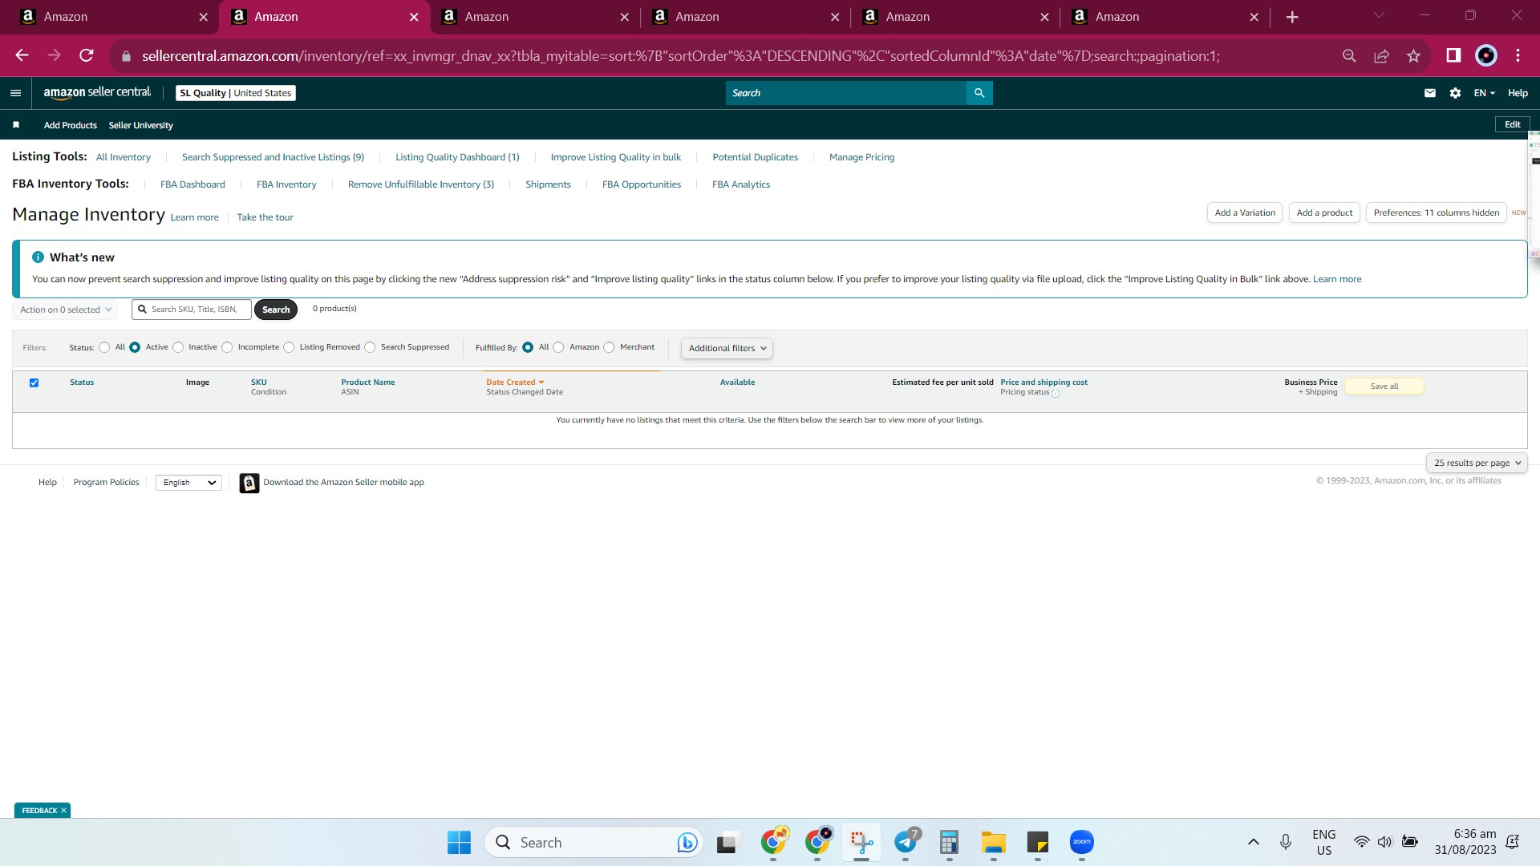Viewport: 1540px width, 866px height.
Task: Open Telegram from the taskbar
Action: click(x=906, y=842)
